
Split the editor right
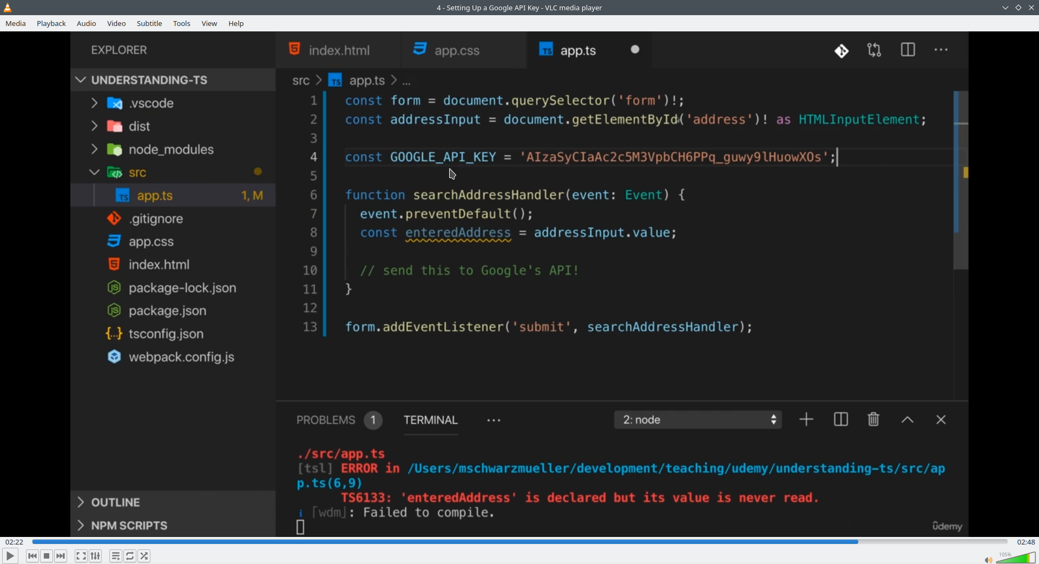[908, 50]
